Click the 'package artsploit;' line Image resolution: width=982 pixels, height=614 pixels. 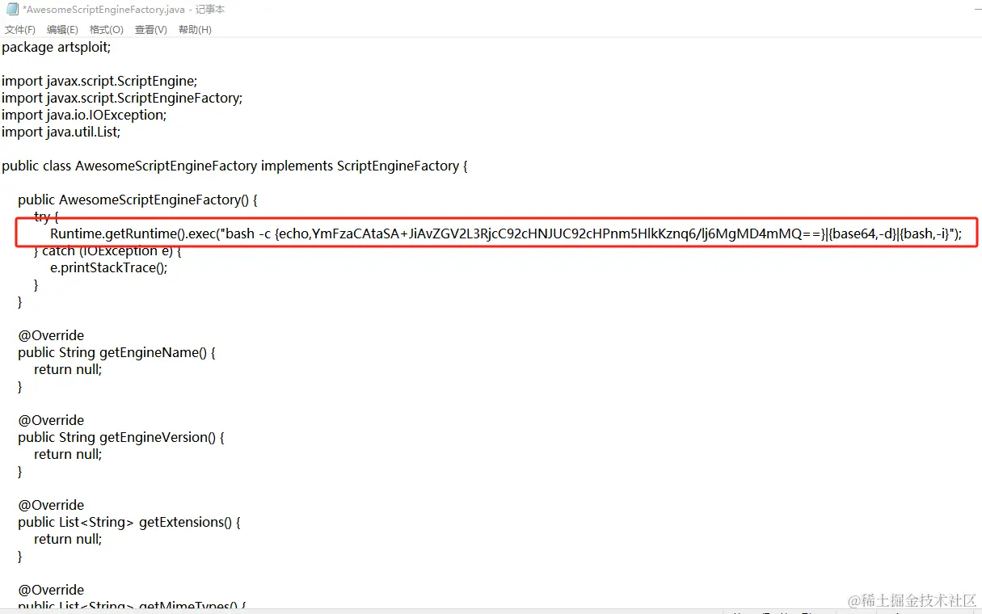[56, 47]
